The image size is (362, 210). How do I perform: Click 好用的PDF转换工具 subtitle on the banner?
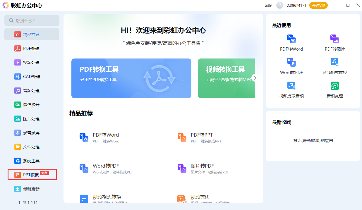pyautogui.click(x=98, y=80)
